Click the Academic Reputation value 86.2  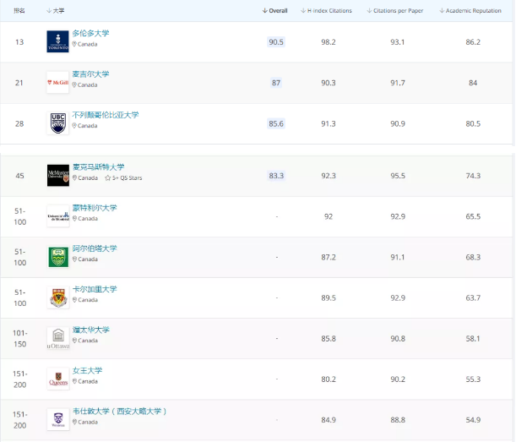[x=473, y=41]
